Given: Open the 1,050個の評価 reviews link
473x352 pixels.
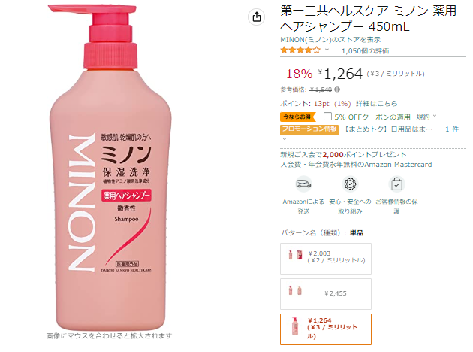Looking at the screenshot, I should (x=366, y=50).
